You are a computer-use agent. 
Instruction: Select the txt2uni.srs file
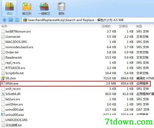tap(13, 99)
